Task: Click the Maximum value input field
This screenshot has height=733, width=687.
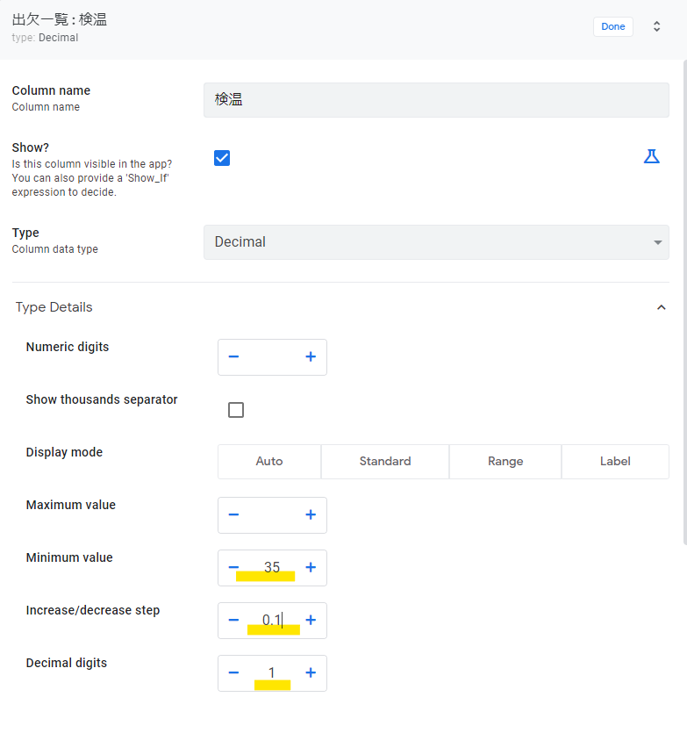Action: [x=272, y=514]
